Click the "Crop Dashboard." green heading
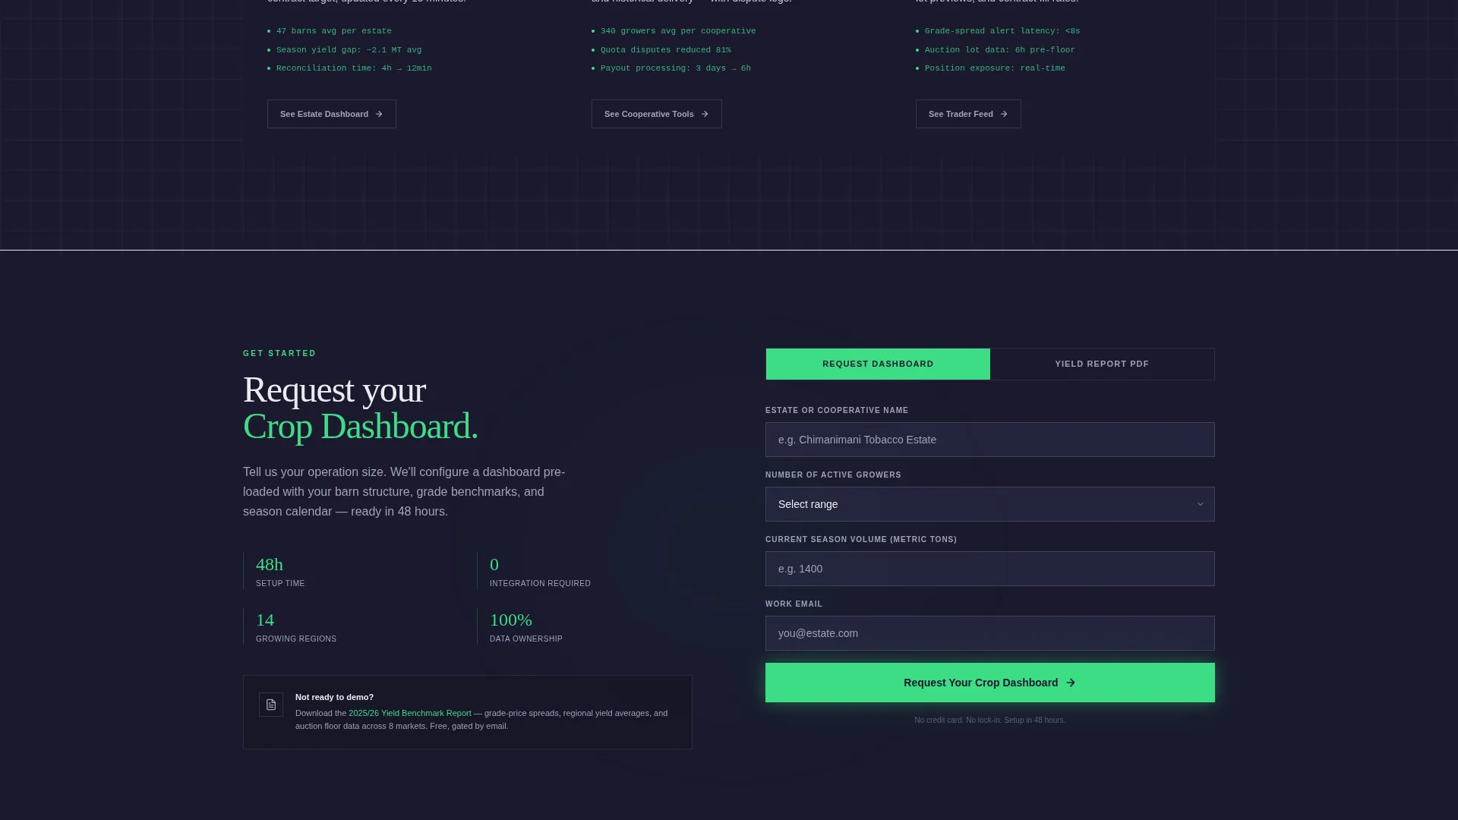Image resolution: width=1458 pixels, height=820 pixels. coord(361,427)
